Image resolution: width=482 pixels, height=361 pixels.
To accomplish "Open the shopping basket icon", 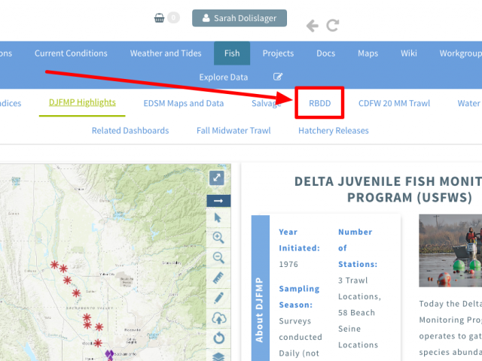I will pyautogui.click(x=159, y=18).
